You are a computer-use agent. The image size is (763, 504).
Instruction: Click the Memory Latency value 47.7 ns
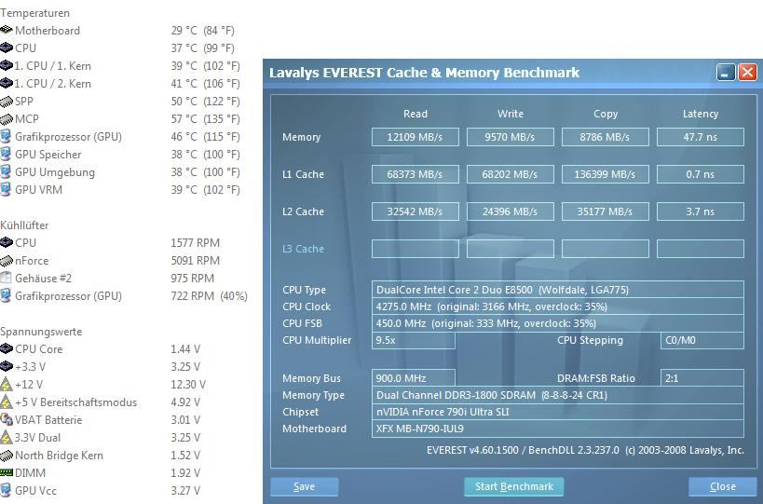click(x=701, y=137)
